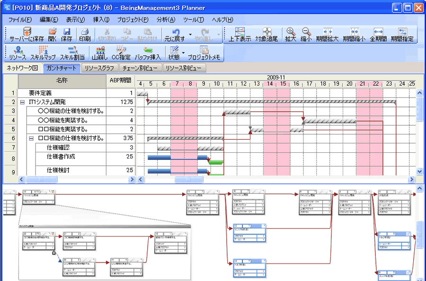The width and height of the screenshot is (426, 281).
Task: Open the 編集 menu
Action: 49,20
